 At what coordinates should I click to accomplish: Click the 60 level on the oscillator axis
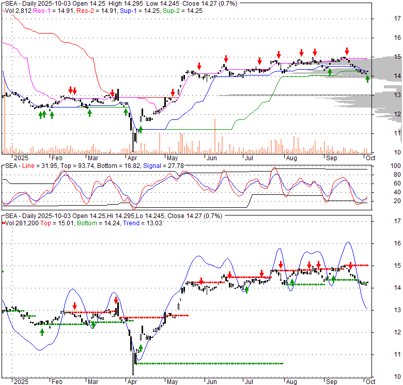point(397,183)
